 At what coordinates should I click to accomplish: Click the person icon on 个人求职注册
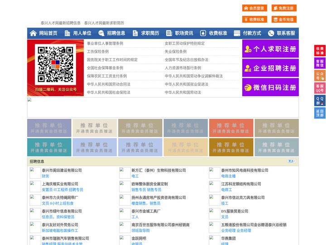(248, 49)
